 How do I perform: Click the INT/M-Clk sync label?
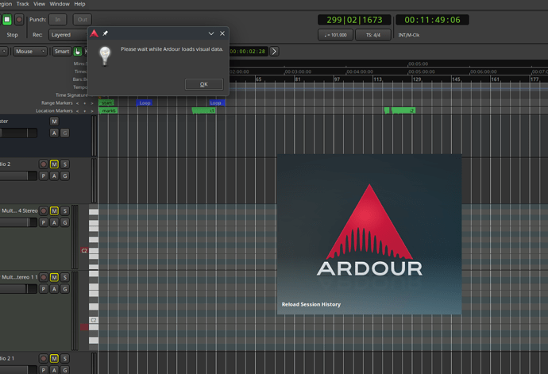pos(408,35)
